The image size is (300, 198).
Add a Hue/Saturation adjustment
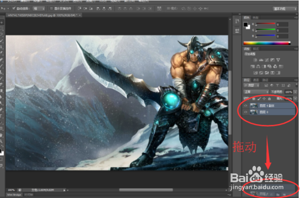pyautogui.click(x=253, y=66)
